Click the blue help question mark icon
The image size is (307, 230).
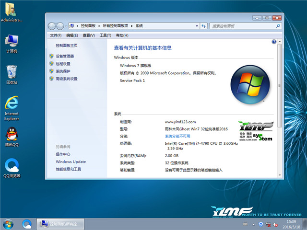(274, 42)
